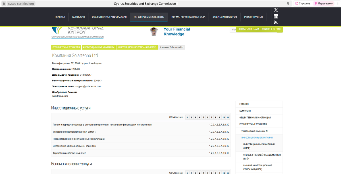This screenshot has width=341, height=174.
Task: Open ЗАЩИТА ИНВЕСТОРОВ top menu
Action: click(225, 17)
